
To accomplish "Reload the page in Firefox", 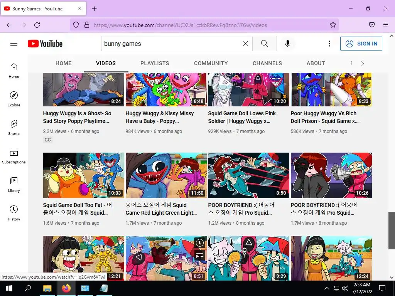I will coord(37,25).
